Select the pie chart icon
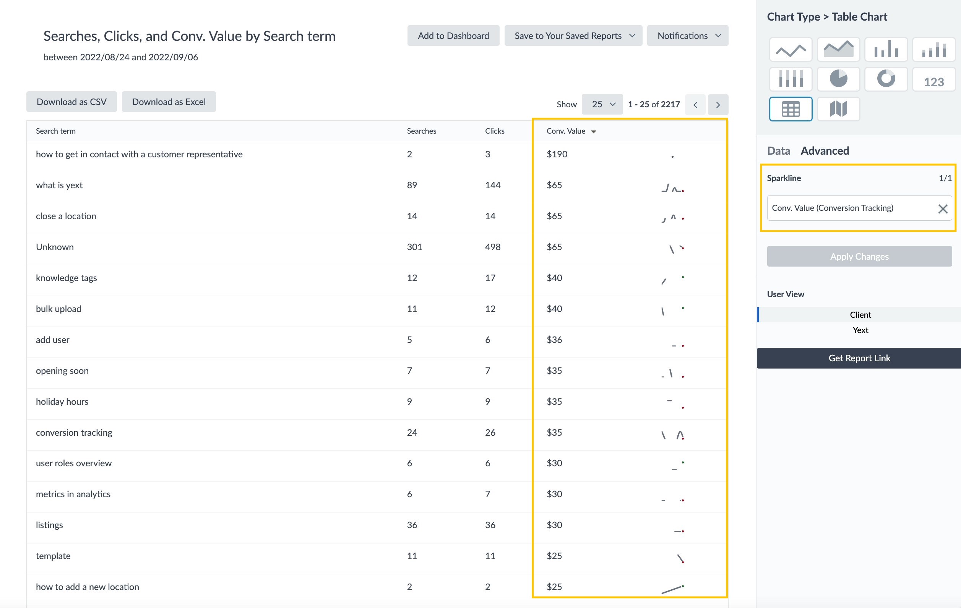This screenshot has height=608, width=961. (x=838, y=78)
